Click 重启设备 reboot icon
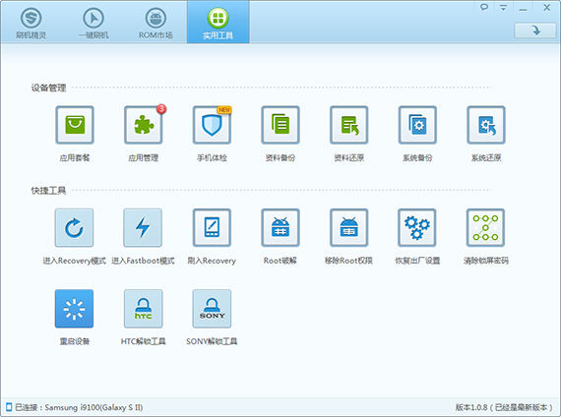 click(x=74, y=309)
